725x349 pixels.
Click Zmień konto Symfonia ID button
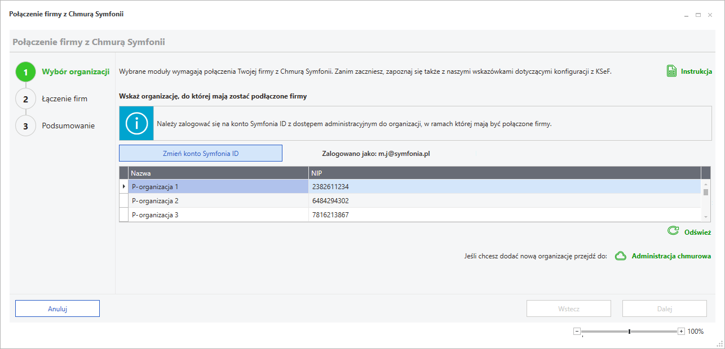tap(201, 153)
